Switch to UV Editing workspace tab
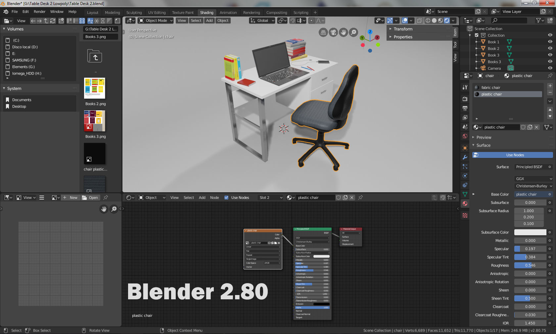The width and height of the screenshot is (556, 334). 157,13
